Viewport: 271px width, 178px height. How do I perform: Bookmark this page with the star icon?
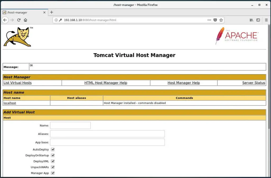point(221,20)
